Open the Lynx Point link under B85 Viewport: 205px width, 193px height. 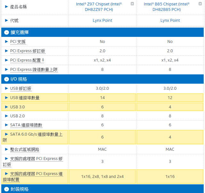pyautogui.click(x=170, y=21)
